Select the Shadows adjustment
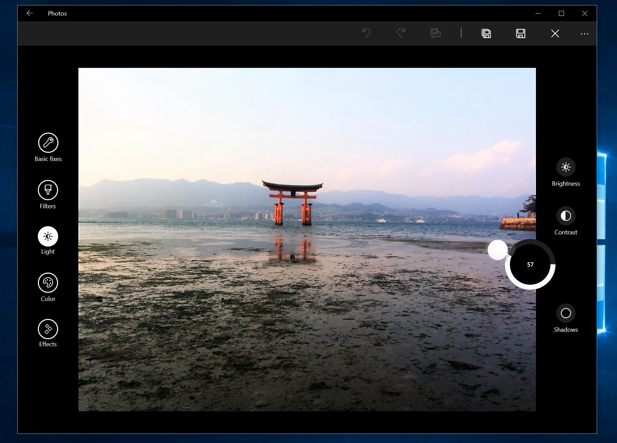 click(x=566, y=313)
